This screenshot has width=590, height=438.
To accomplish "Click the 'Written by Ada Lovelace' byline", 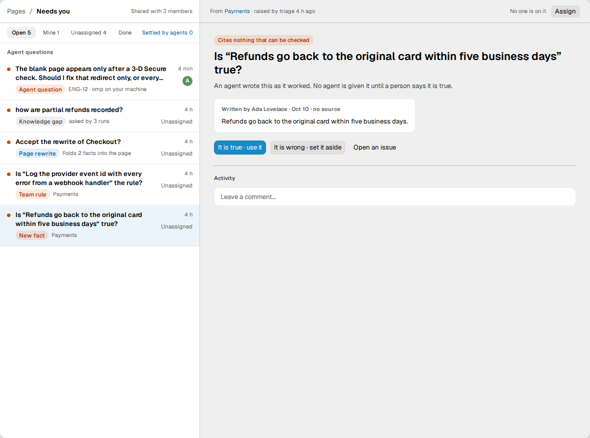I will click(x=280, y=109).
